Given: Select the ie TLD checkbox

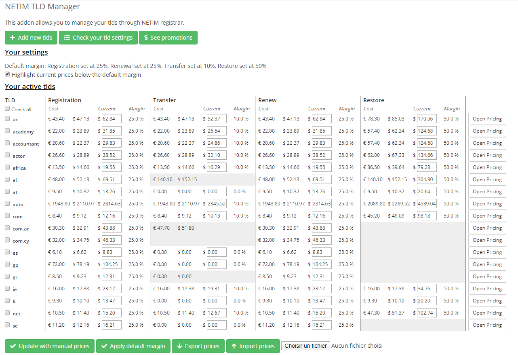Looking at the screenshot, I should [7, 289].
